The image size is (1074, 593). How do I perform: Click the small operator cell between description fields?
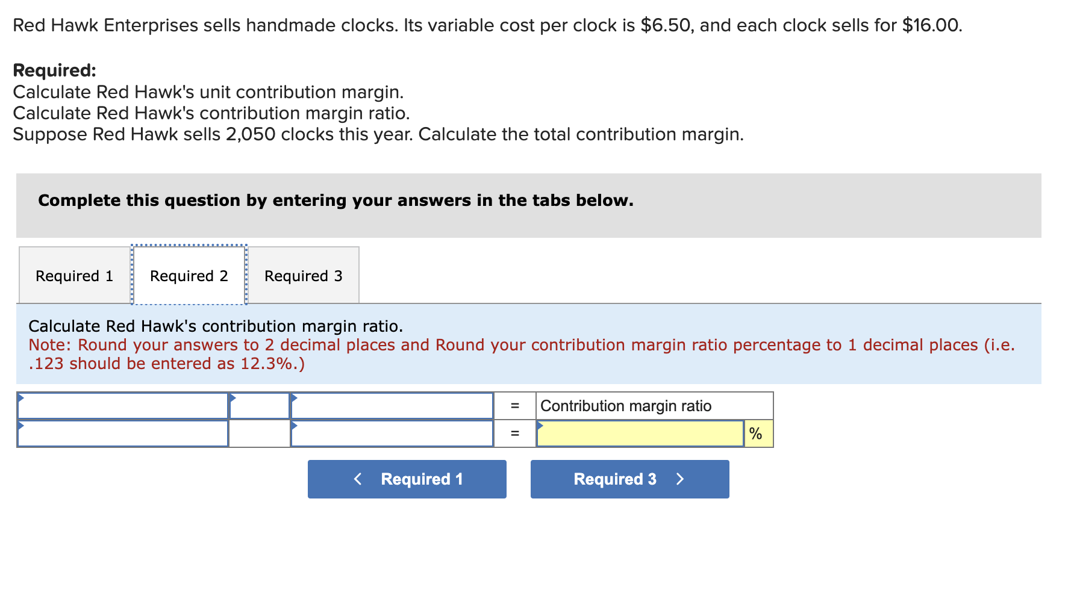point(259,406)
